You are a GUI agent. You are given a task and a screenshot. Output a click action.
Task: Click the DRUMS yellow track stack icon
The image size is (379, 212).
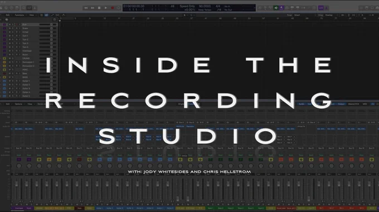(x=4, y=59)
